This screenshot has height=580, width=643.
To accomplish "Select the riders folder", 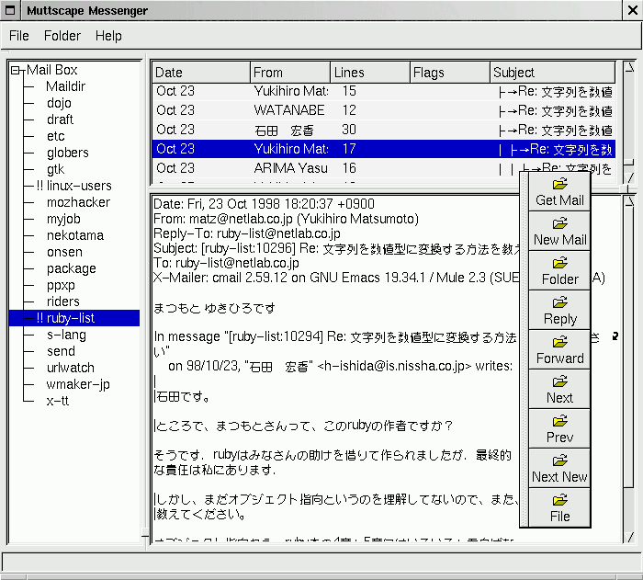I will click(x=63, y=301).
